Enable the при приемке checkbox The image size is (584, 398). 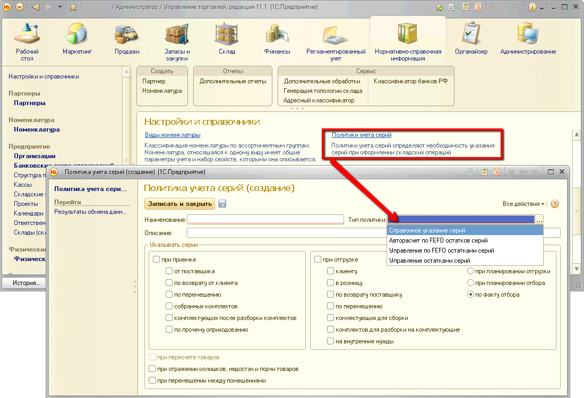(x=157, y=259)
